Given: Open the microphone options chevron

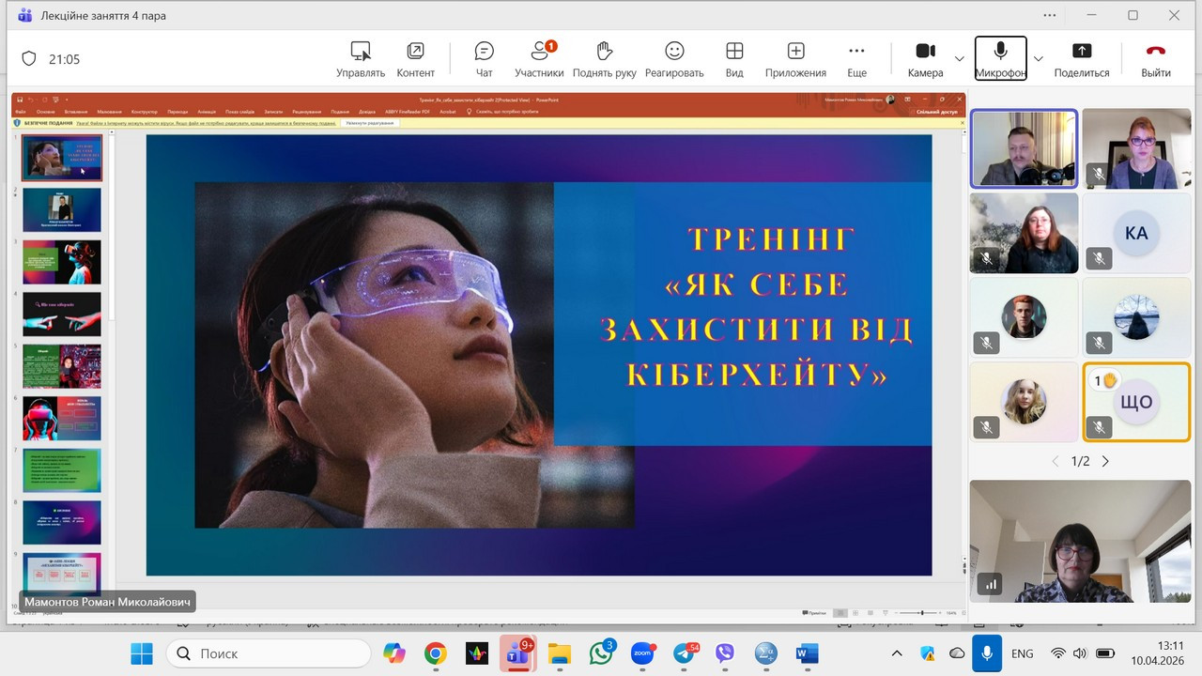Looking at the screenshot, I should click(x=1039, y=57).
